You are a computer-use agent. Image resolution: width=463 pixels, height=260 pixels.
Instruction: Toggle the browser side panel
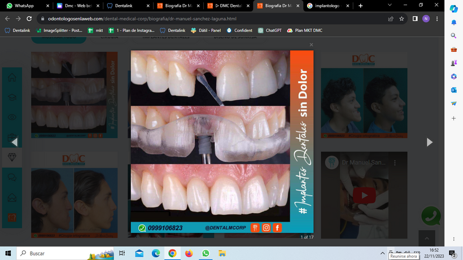(415, 18)
